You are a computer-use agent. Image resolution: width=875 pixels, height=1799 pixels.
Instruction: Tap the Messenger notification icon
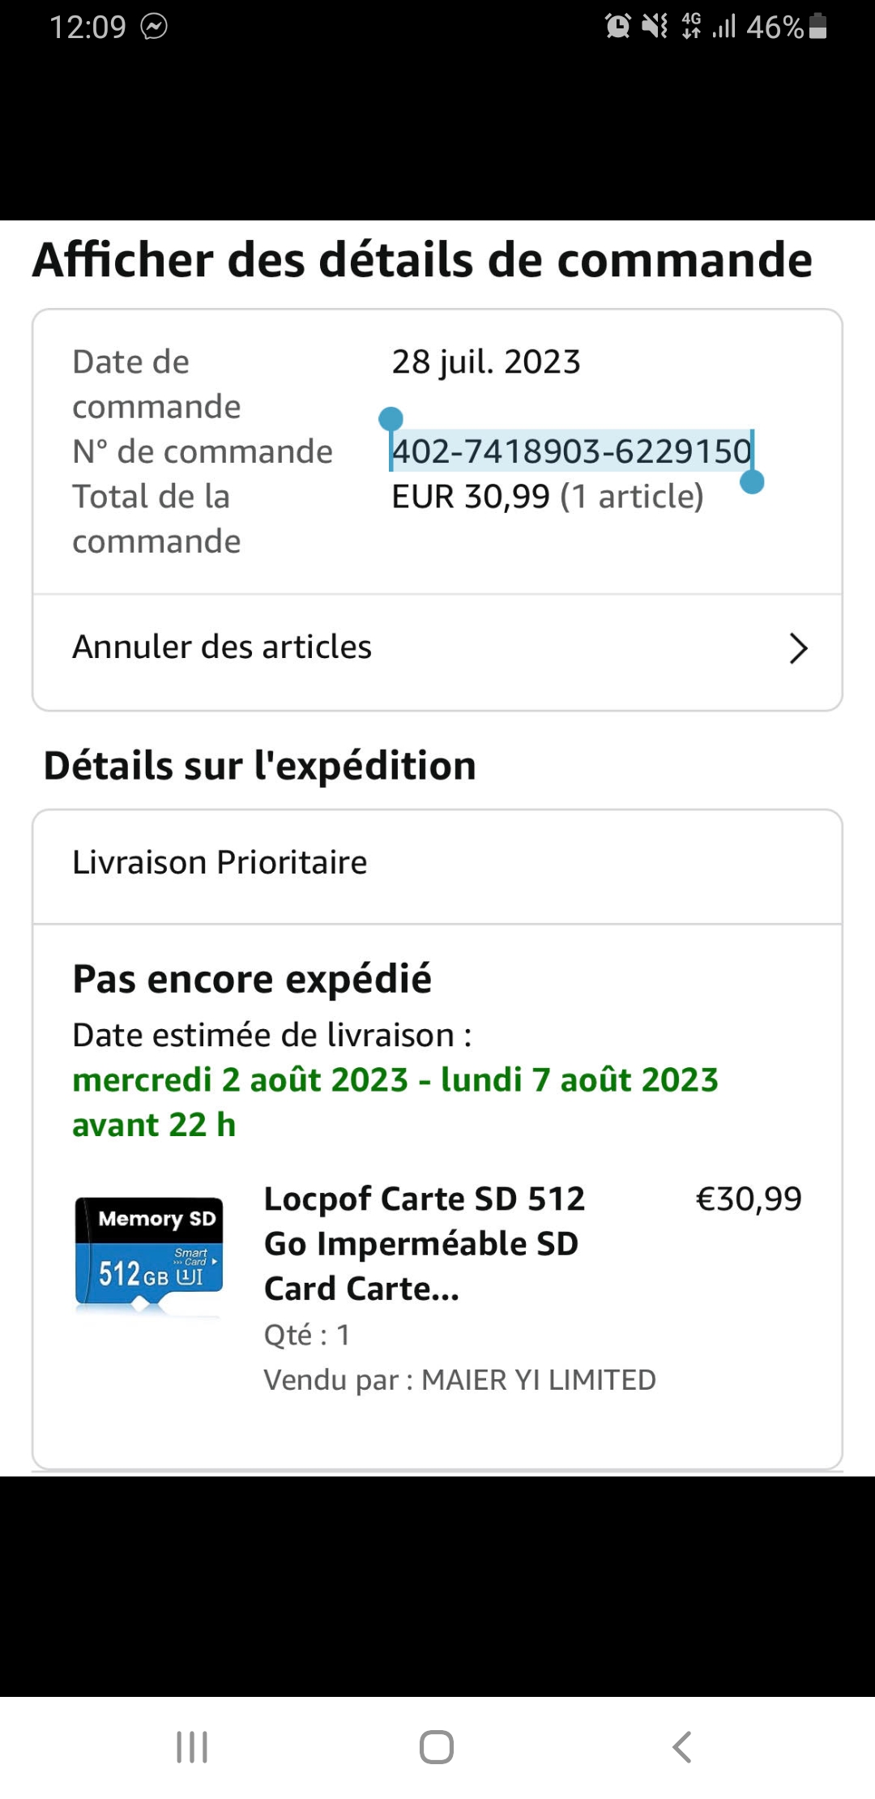click(154, 27)
